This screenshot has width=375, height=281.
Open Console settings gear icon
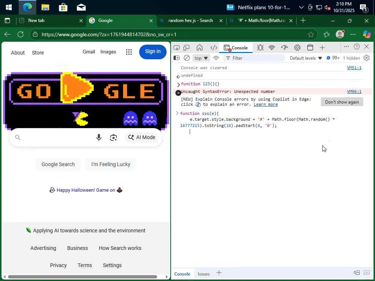point(366,58)
